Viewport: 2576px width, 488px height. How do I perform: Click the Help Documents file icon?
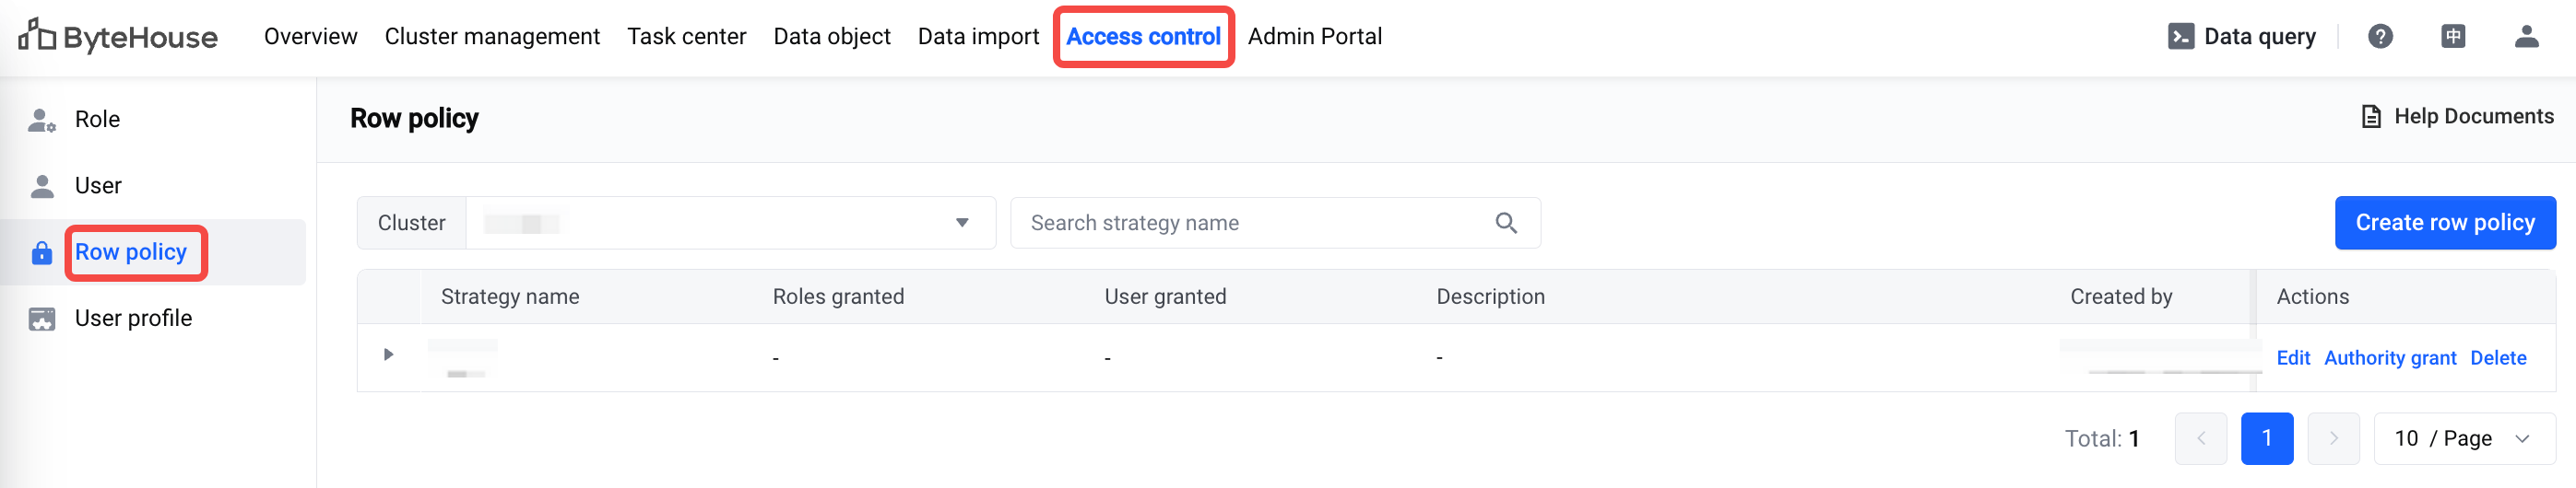pos(2370,117)
